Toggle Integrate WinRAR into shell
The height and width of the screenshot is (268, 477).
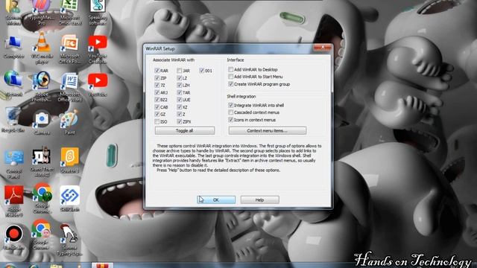click(x=231, y=105)
